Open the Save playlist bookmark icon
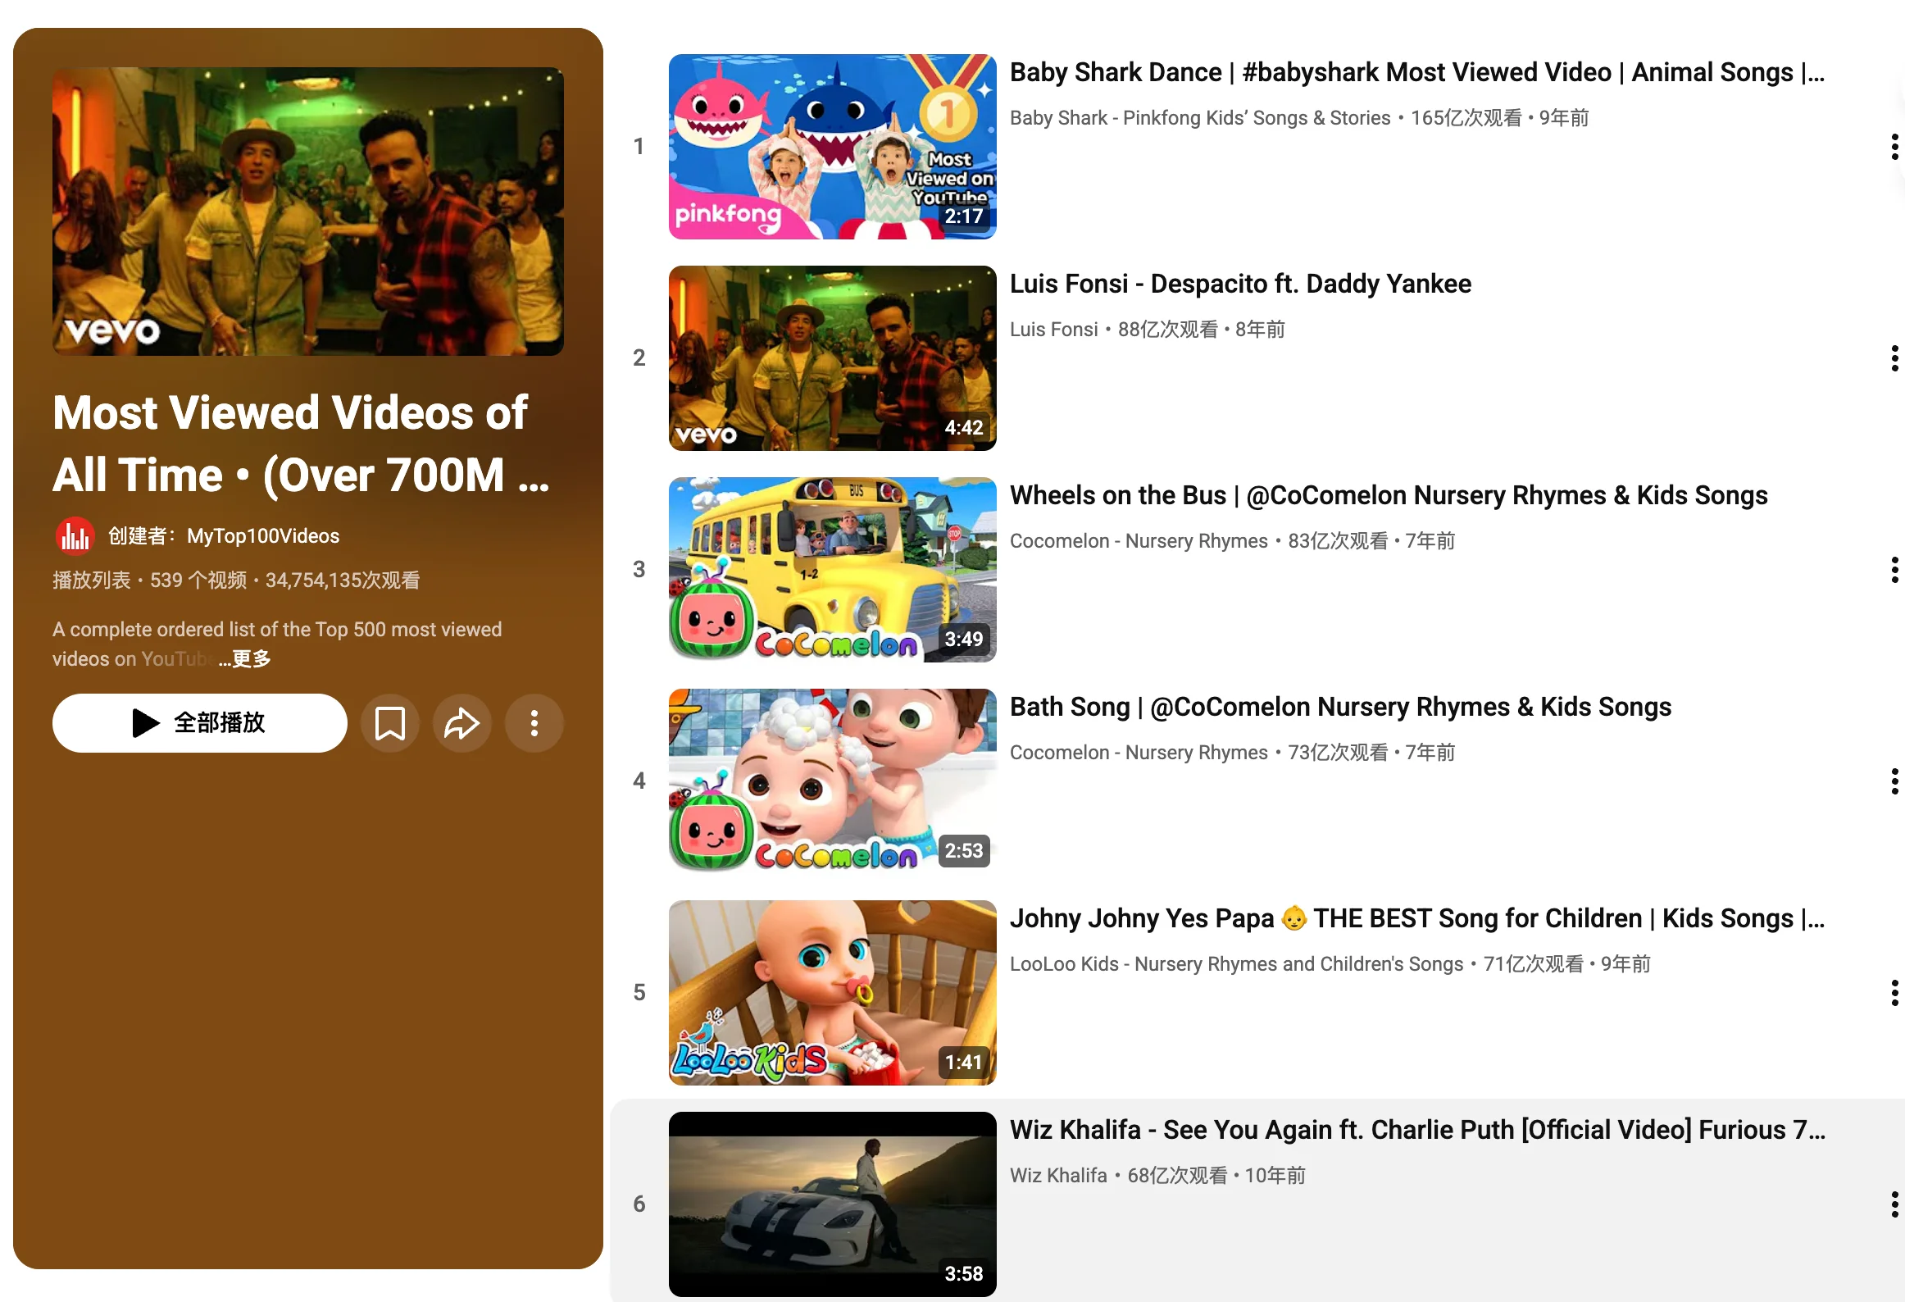Screen dimensions: 1905x1302 [390, 723]
